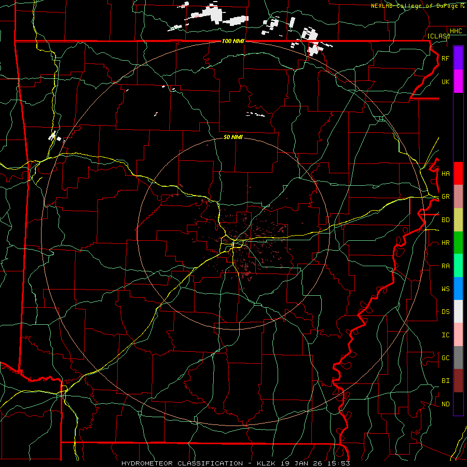Select the light pink IC swatch
Image resolution: width=467 pixels, height=467 pixels.
coord(458,335)
